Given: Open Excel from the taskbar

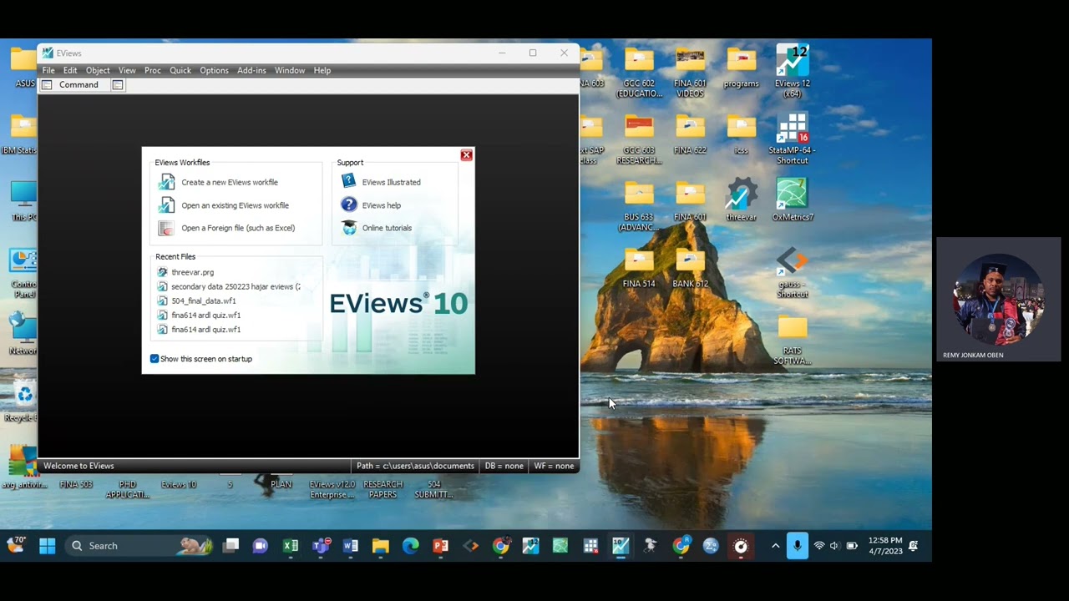Looking at the screenshot, I should (x=291, y=546).
